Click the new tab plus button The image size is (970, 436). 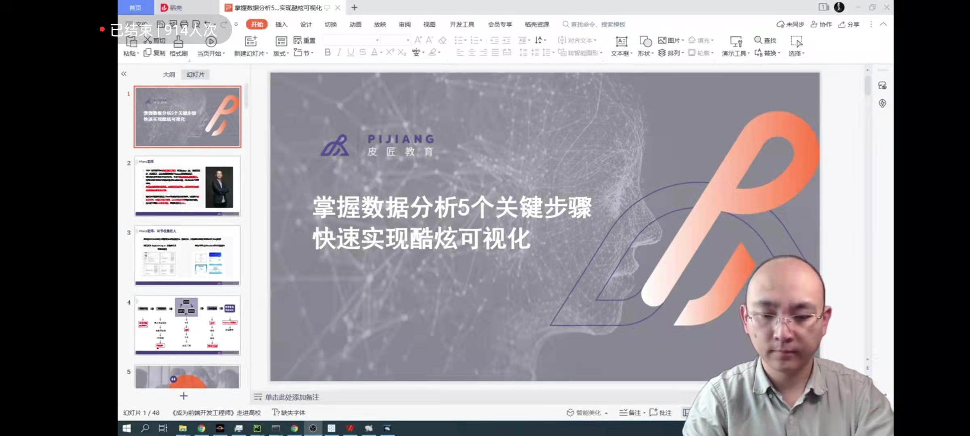354,7
